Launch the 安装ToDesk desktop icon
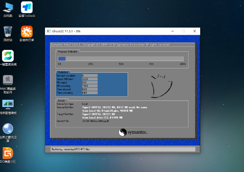 point(27,9)
